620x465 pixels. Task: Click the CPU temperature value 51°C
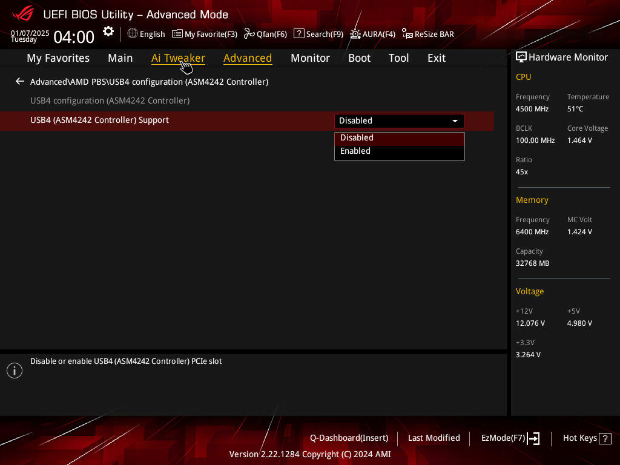point(575,109)
